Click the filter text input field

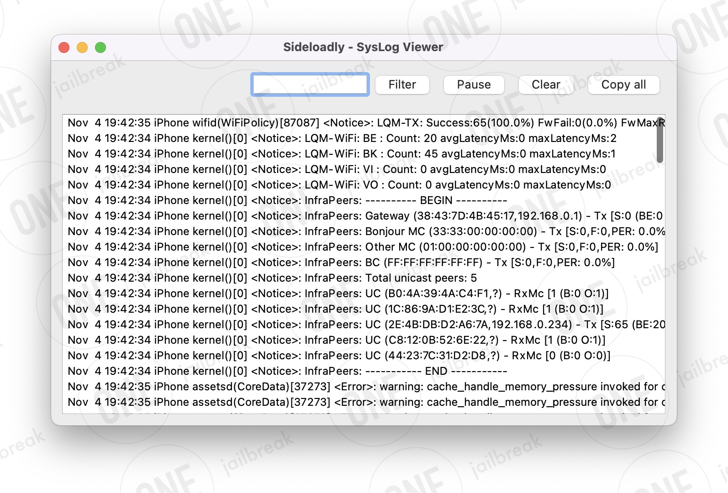[310, 84]
